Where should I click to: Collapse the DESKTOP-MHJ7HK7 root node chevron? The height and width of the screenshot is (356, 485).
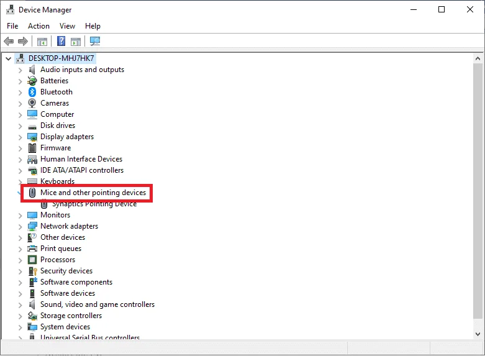8,58
